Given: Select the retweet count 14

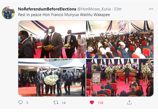Looking at the screenshot, I should coord(64,103).
